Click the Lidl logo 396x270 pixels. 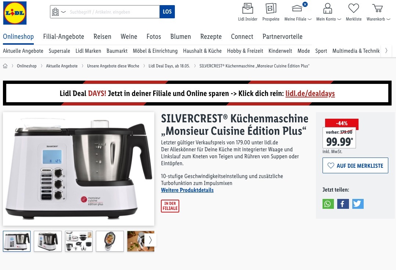pyautogui.click(x=15, y=13)
